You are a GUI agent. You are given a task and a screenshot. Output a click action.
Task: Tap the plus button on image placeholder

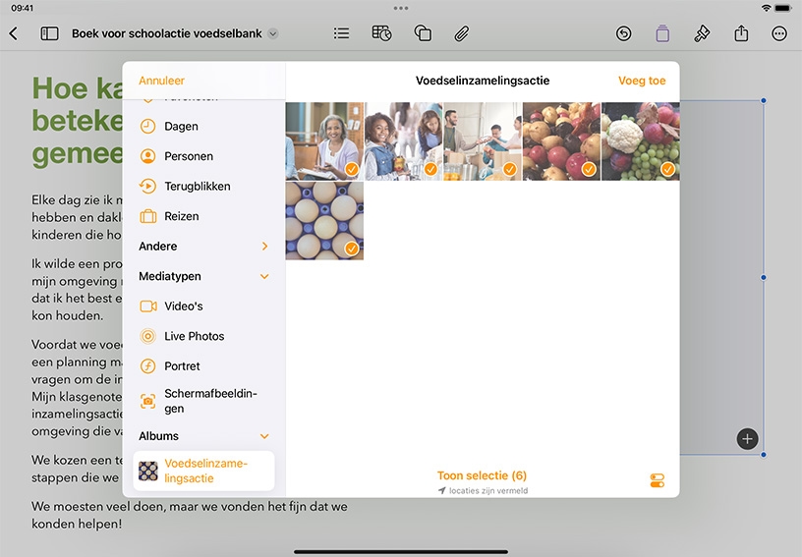pos(747,439)
